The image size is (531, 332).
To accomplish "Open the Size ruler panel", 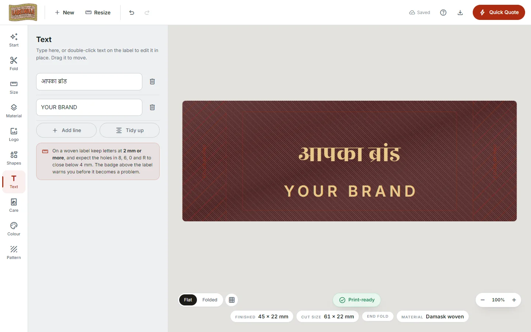I will [x=14, y=87].
